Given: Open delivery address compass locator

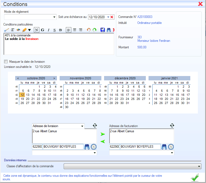Looking at the screenshot, I should pos(94,147).
